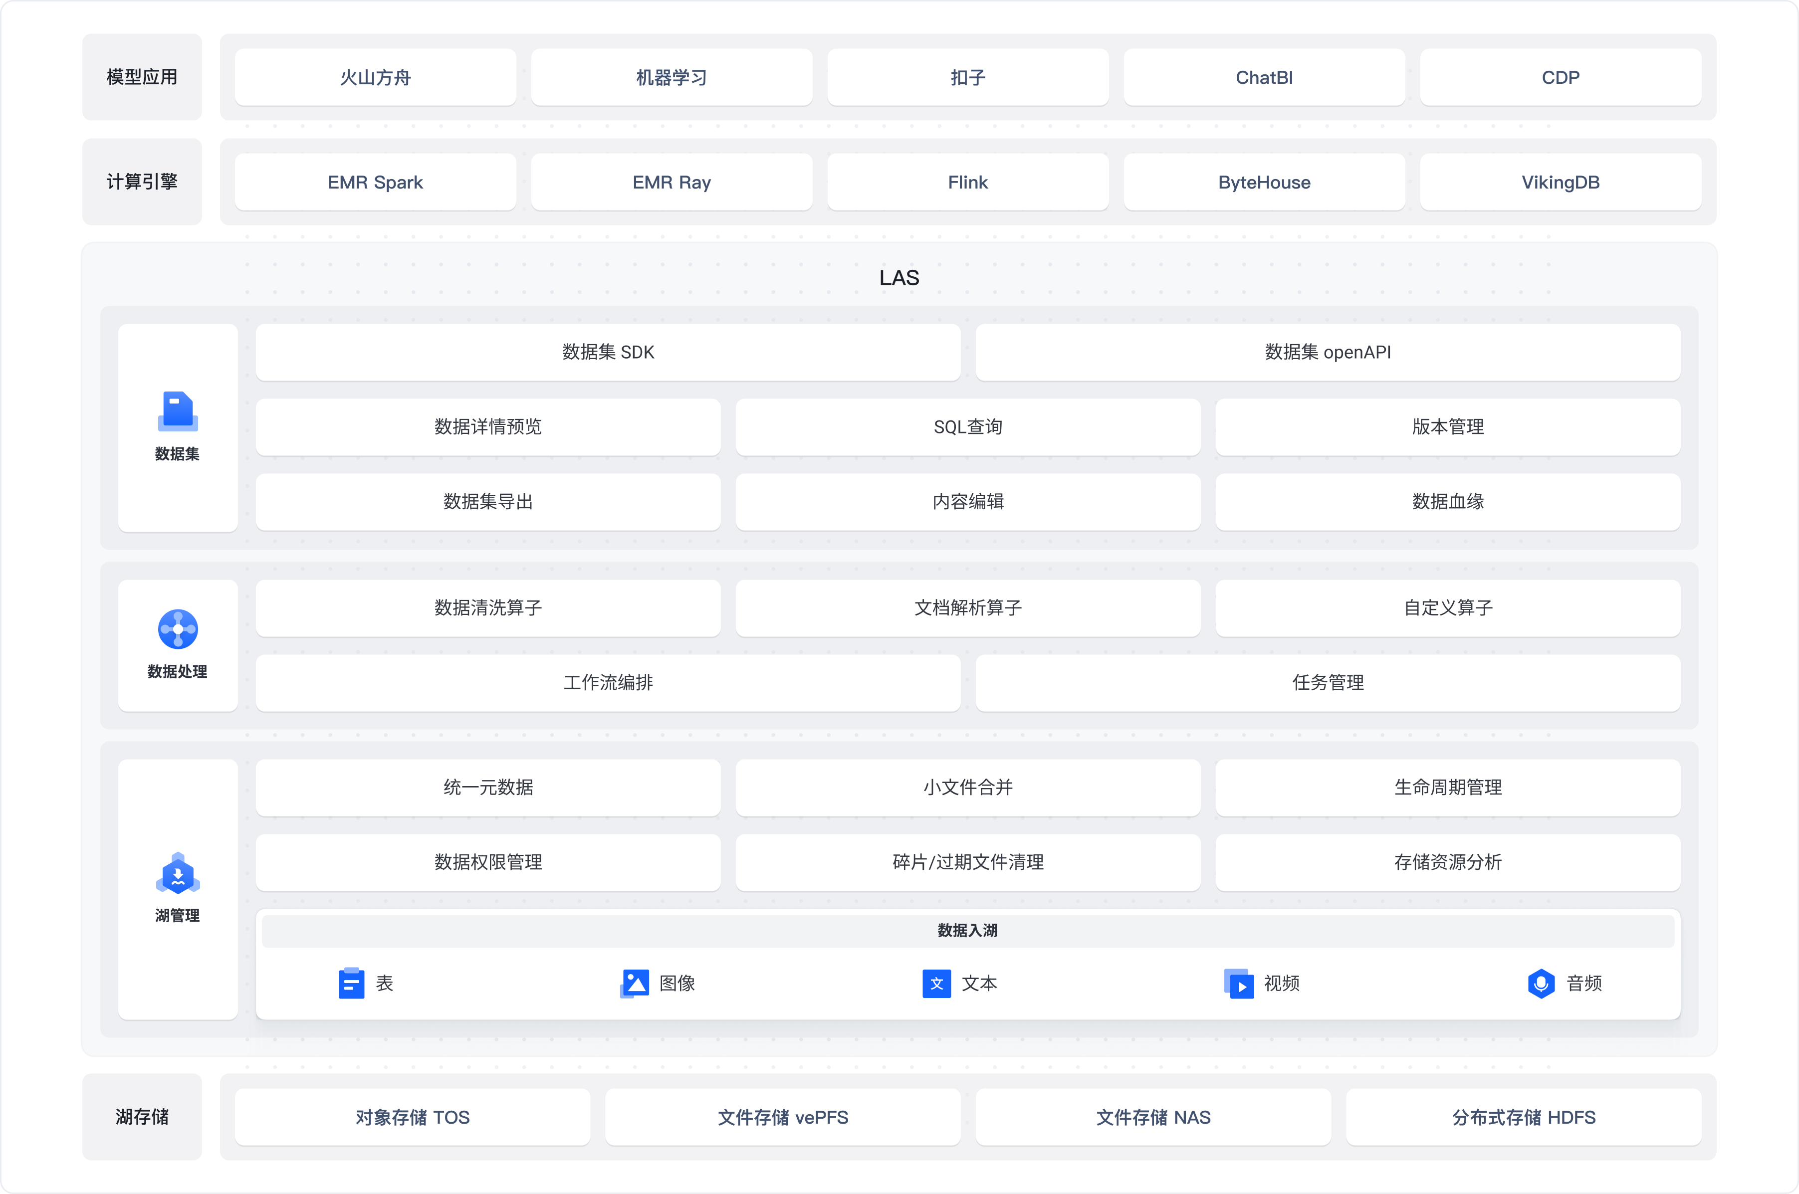Open the VikingDB engine card
The height and width of the screenshot is (1194, 1799).
[x=1561, y=182]
